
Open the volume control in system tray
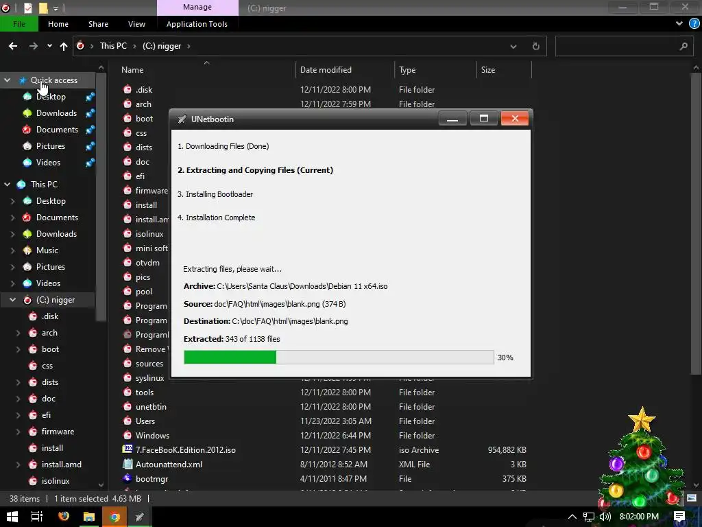click(605, 517)
